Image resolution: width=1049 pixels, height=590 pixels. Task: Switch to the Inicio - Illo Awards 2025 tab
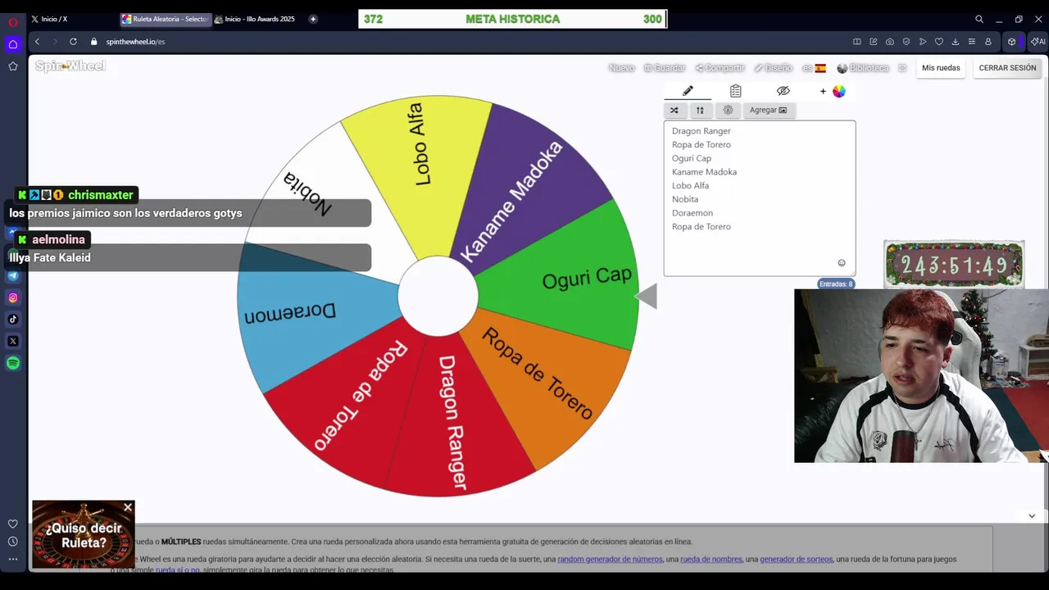[x=258, y=19]
